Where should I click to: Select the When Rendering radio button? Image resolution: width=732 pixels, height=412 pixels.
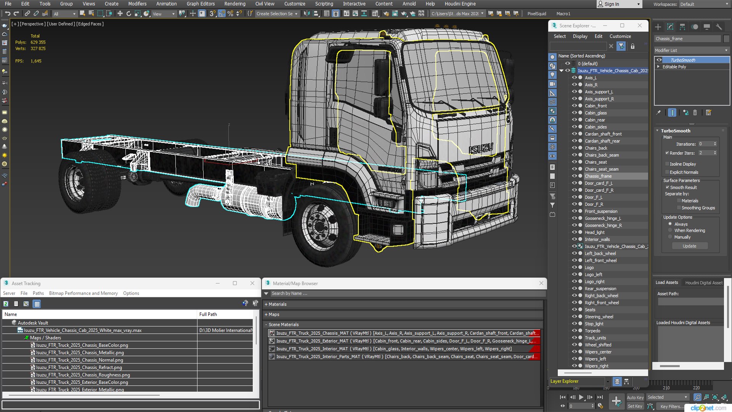(x=670, y=230)
